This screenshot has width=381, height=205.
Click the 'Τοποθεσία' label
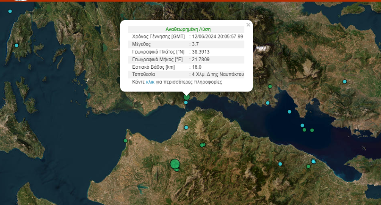[x=144, y=74]
